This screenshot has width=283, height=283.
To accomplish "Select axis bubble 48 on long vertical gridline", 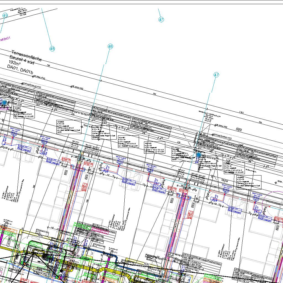I will coord(111,46).
